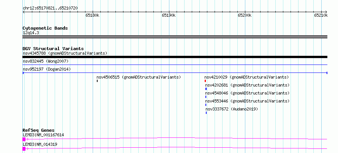Click the red nsv4210029 variant marker
This screenshot has height=153, width=338.
pos(205,81)
